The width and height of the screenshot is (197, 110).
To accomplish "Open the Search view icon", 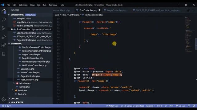I will click(4, 20).
